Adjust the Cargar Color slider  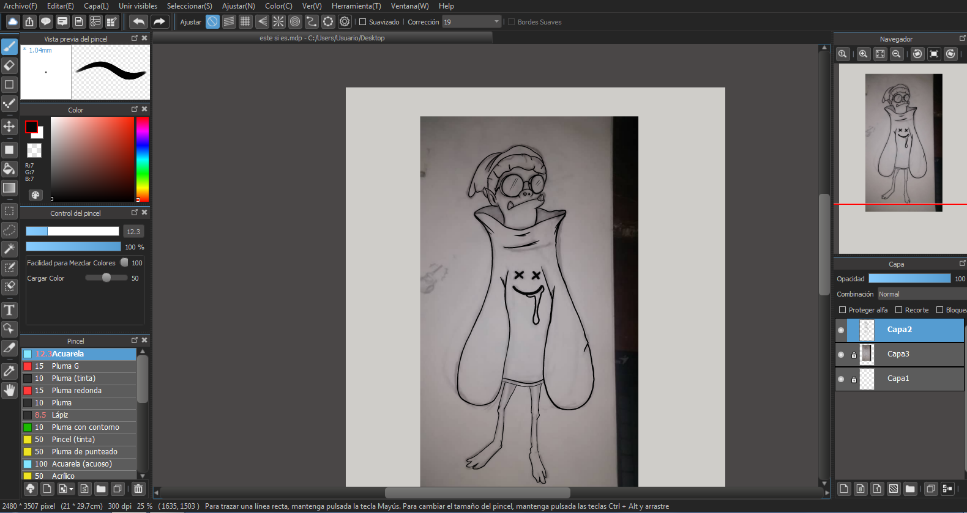[x=106, y=278]
